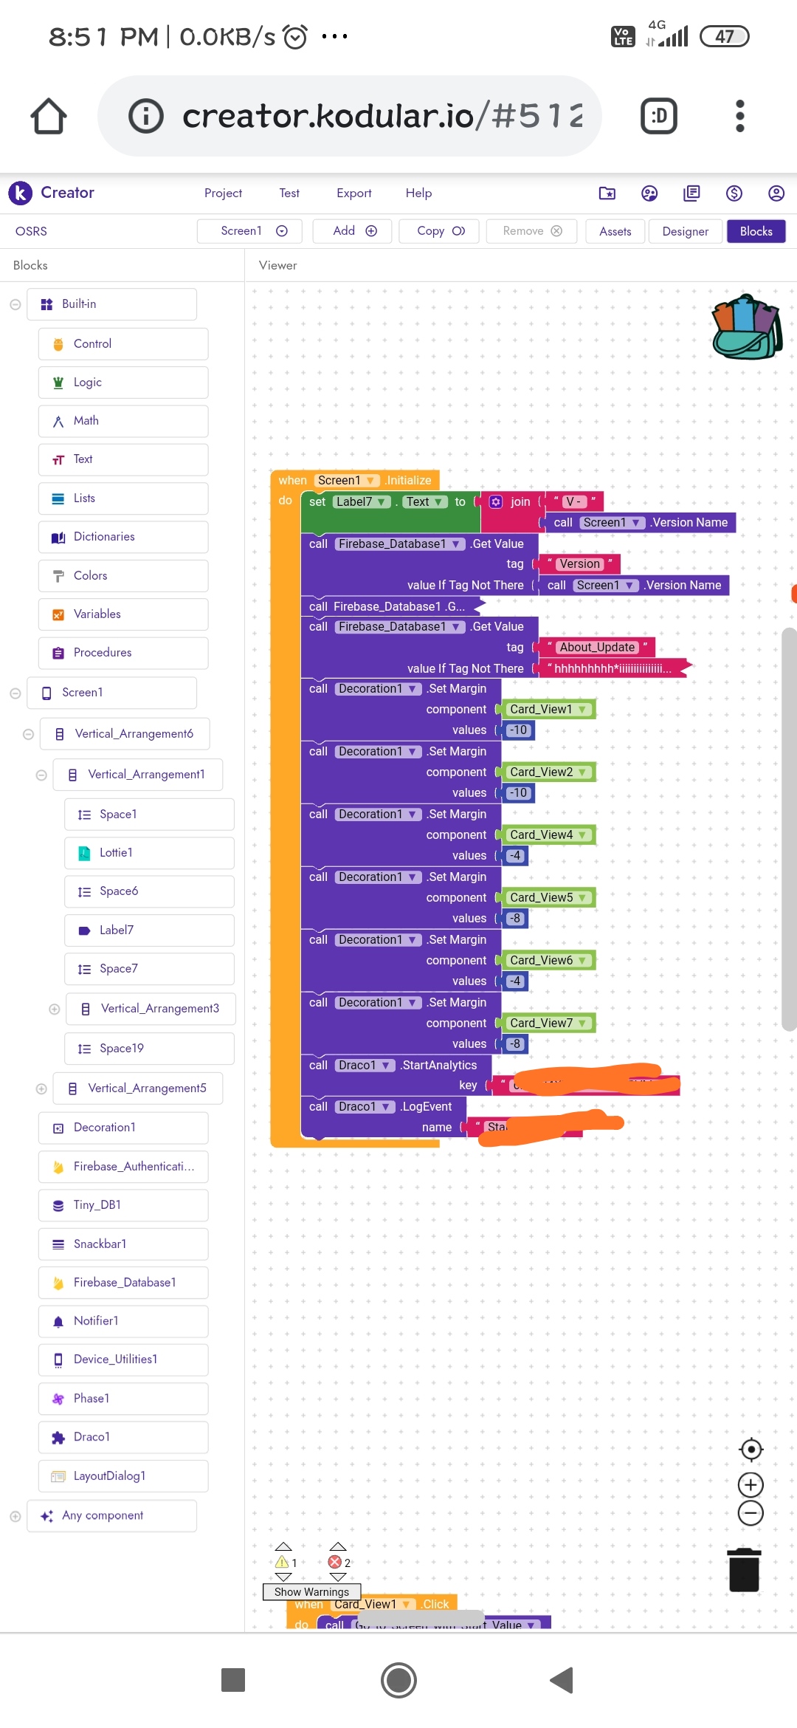Collapse the Built-in tree section
Viewport: 797px width, 1728px height.
click(x=15, y=304)
